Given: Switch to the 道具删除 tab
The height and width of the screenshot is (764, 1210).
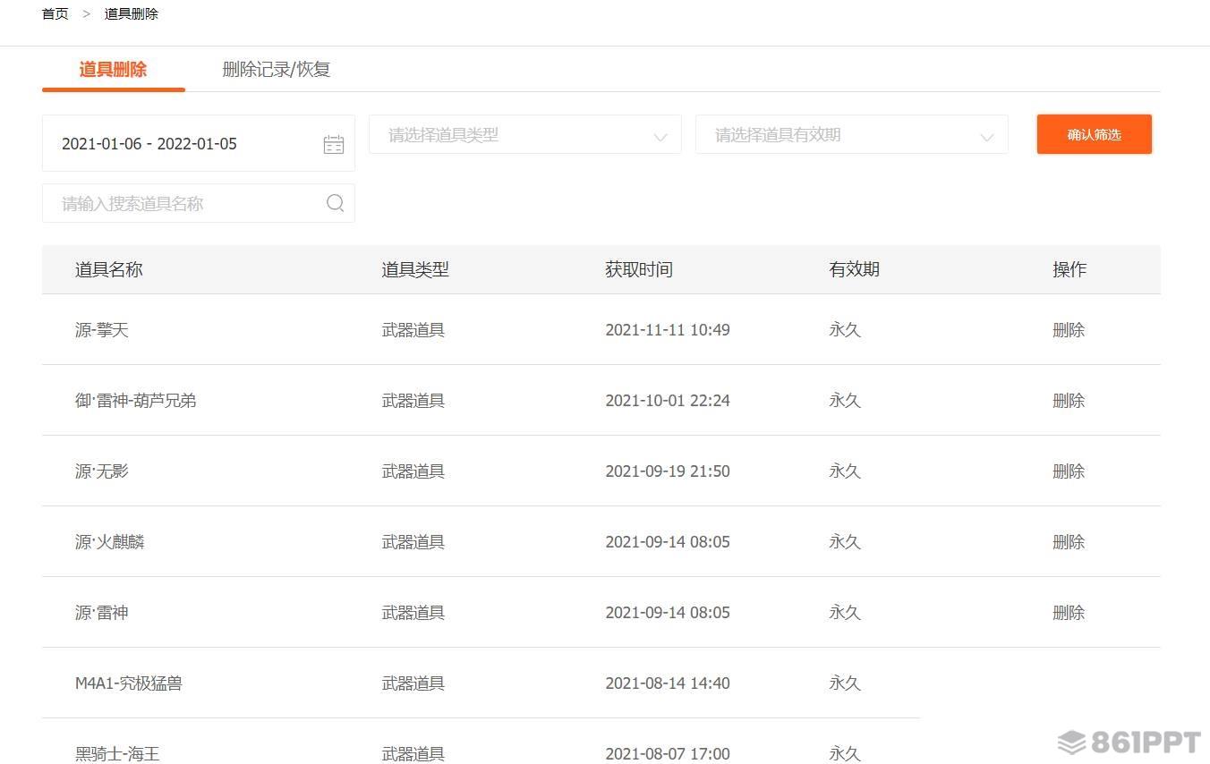Looking at the screenshot, I should [x=113, y=70].
